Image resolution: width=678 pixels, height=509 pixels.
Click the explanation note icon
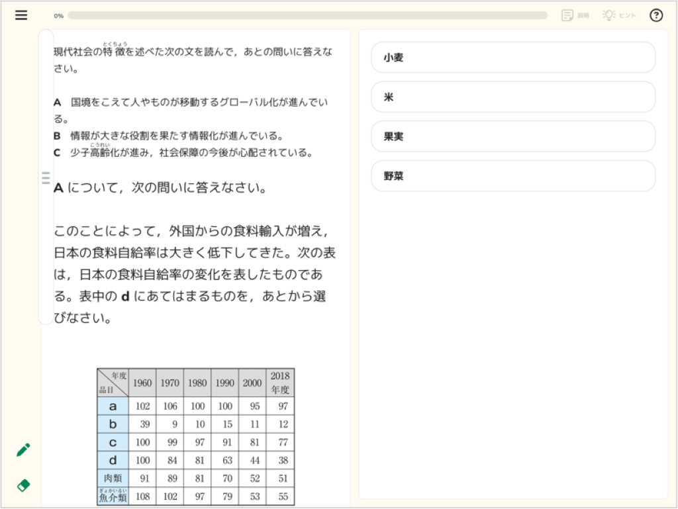[x=567, y=16]
